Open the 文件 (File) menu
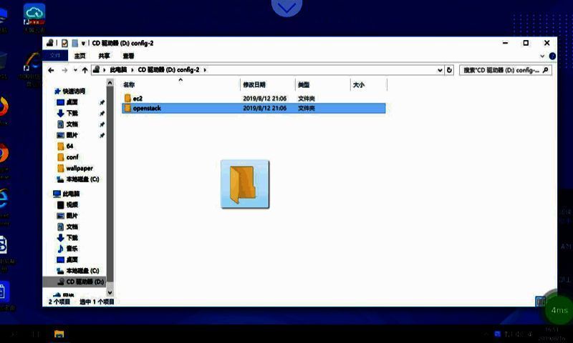This screenshot has width=573, height=343. pos(55,55)
